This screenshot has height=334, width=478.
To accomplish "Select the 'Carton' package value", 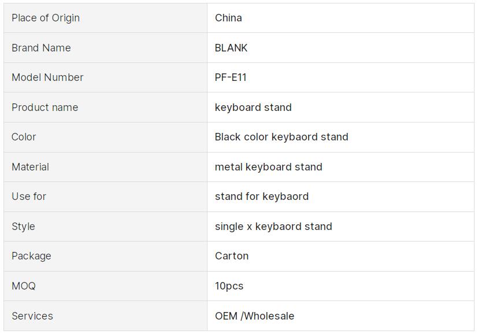I will click(x=232, y=256).
